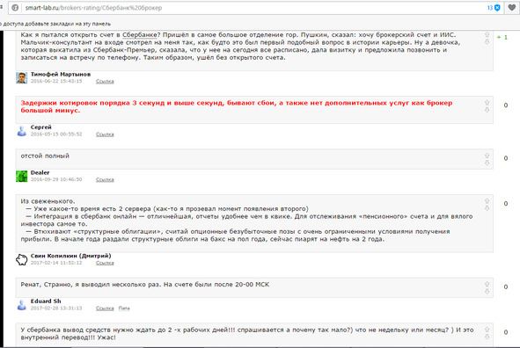The height and width of the screenshot is (348, 520).
Task: Open user profile Eduard Sh
Action: tap(46, 301)
